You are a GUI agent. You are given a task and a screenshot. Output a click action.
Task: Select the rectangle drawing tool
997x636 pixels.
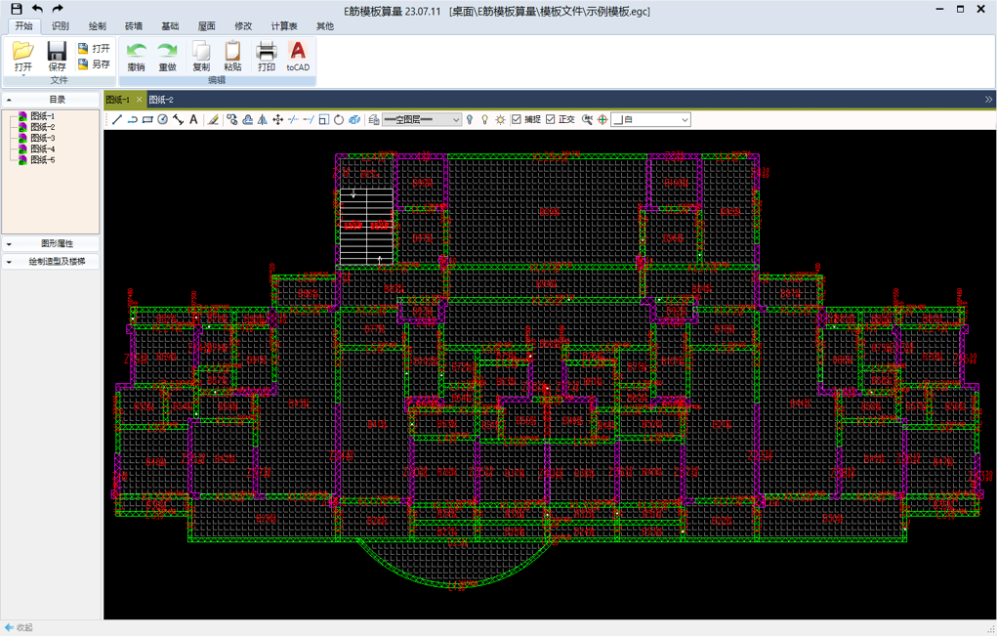(x=147, y=119)
